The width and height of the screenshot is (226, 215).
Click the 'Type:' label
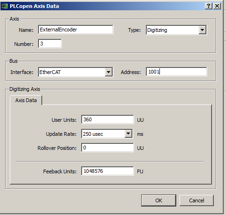click(135, 30)
